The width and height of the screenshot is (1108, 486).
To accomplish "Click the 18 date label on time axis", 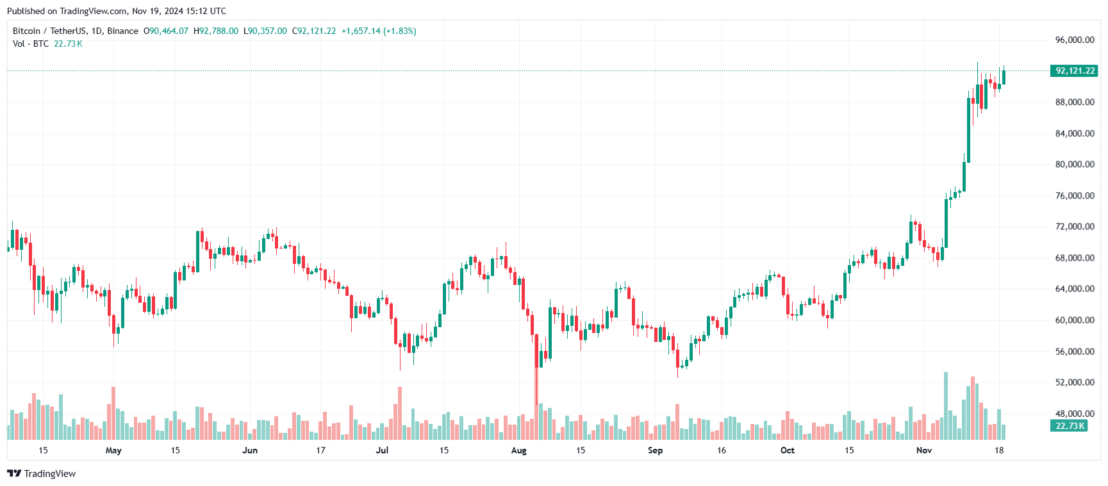I will pyautogui.click(x=999, y=450).
